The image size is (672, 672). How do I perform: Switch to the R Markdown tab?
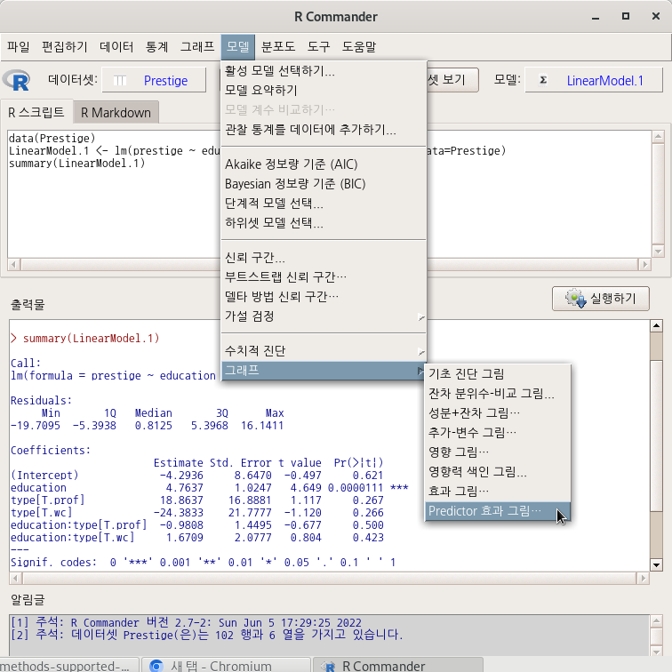pyautogui.click(x=116, y=113)
